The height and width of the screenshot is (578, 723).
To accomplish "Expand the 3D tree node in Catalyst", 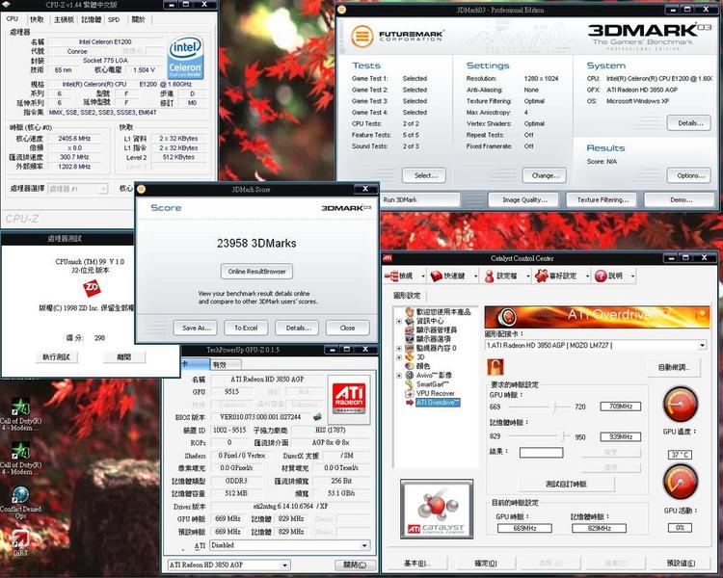I will (x=399, y=357).
